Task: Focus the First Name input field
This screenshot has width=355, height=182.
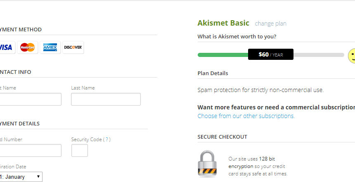Action: pos(30,99)
